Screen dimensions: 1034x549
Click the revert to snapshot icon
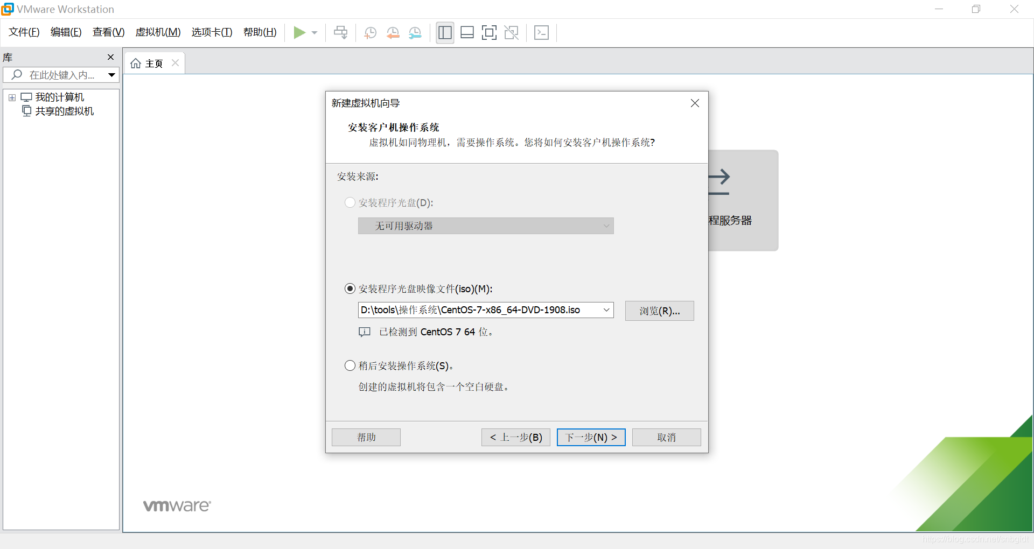[x=393, y=33]
